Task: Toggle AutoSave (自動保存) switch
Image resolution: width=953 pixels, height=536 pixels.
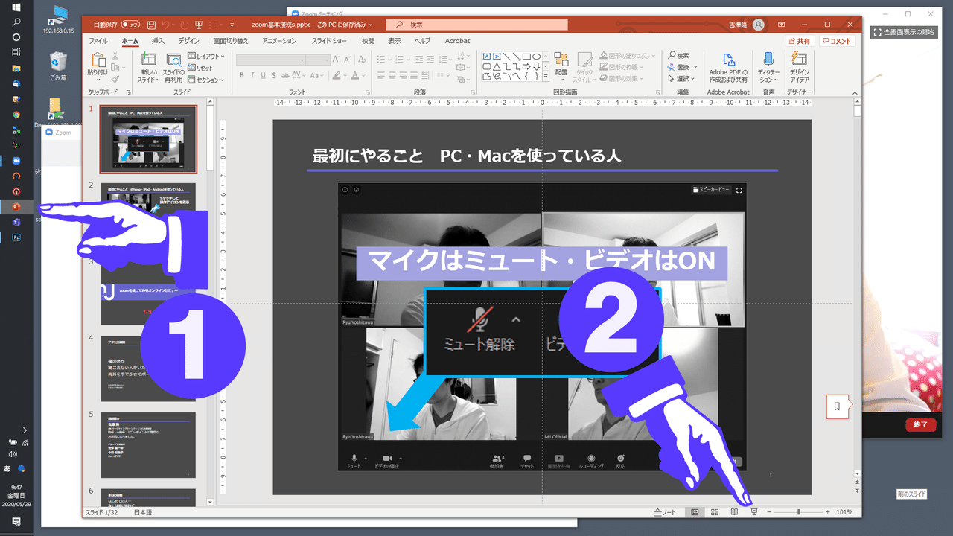Action: 130,25
